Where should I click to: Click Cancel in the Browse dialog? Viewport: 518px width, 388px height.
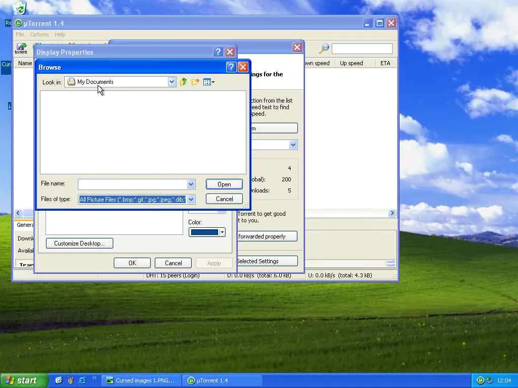pos(224,199)
